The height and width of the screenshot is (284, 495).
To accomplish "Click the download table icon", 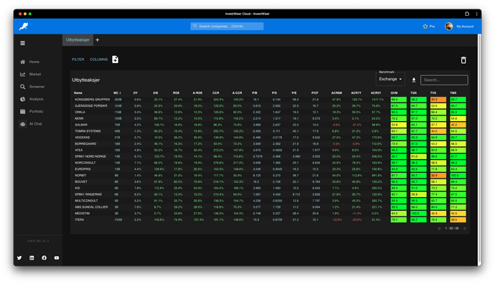I will click(413, 80).
